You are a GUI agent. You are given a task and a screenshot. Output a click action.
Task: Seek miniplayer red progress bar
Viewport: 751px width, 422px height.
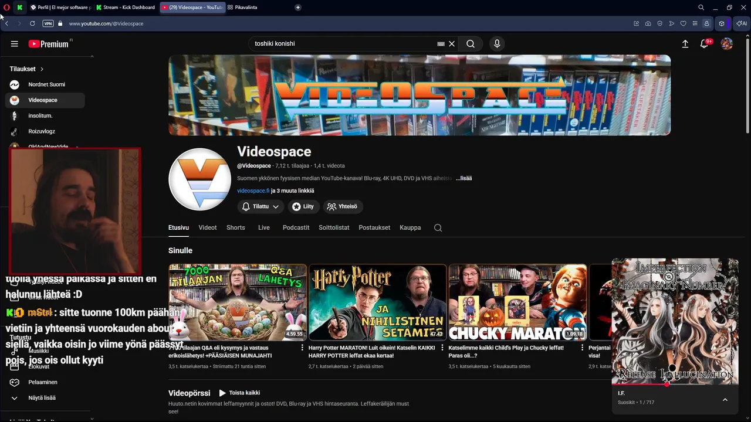coord(675,384)
